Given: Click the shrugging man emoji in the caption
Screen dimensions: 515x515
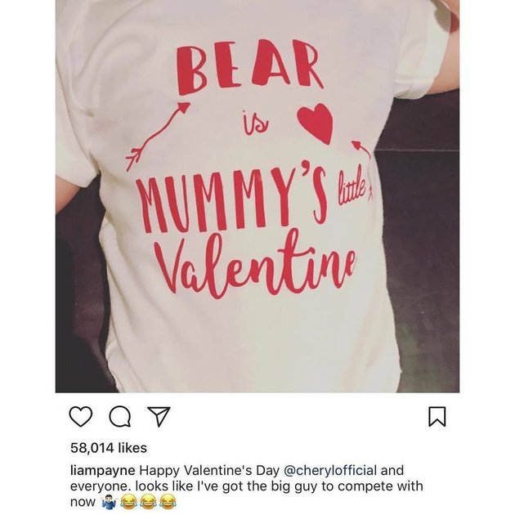Looking at the screenshot, I should point(109,502).
